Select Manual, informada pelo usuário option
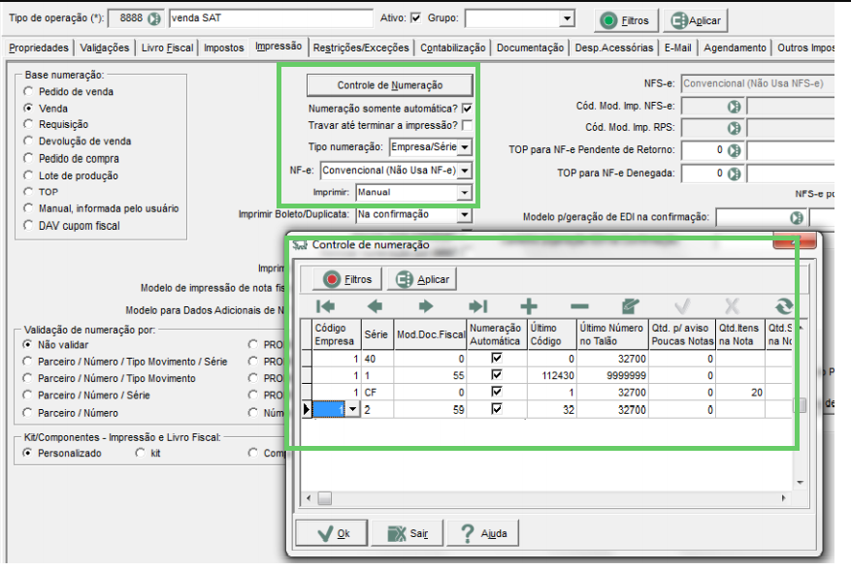This screenshot has height=570, width=851. [28, 208]
